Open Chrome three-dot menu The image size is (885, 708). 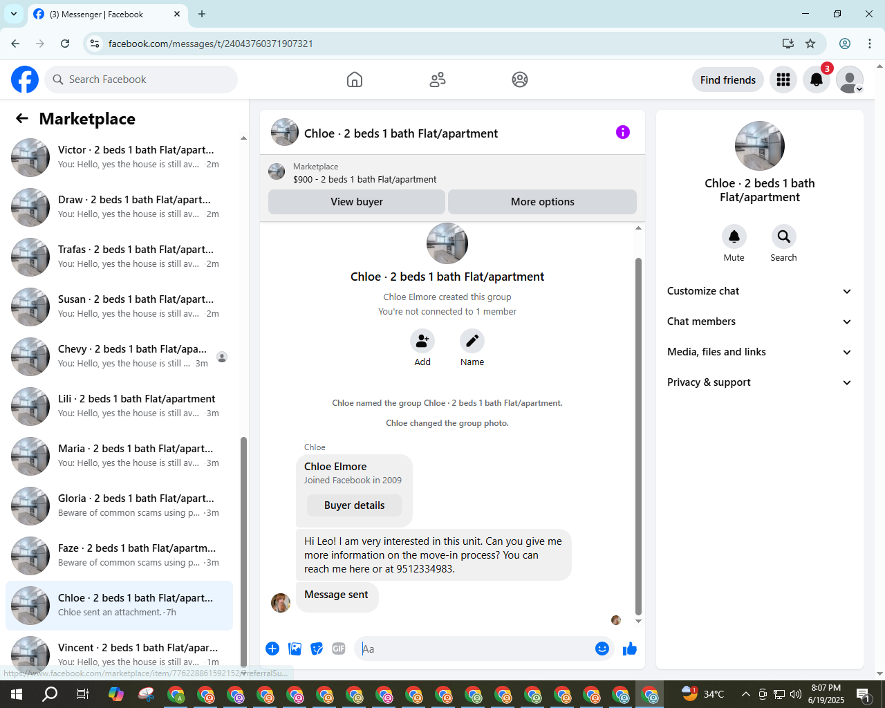point(870,44)
